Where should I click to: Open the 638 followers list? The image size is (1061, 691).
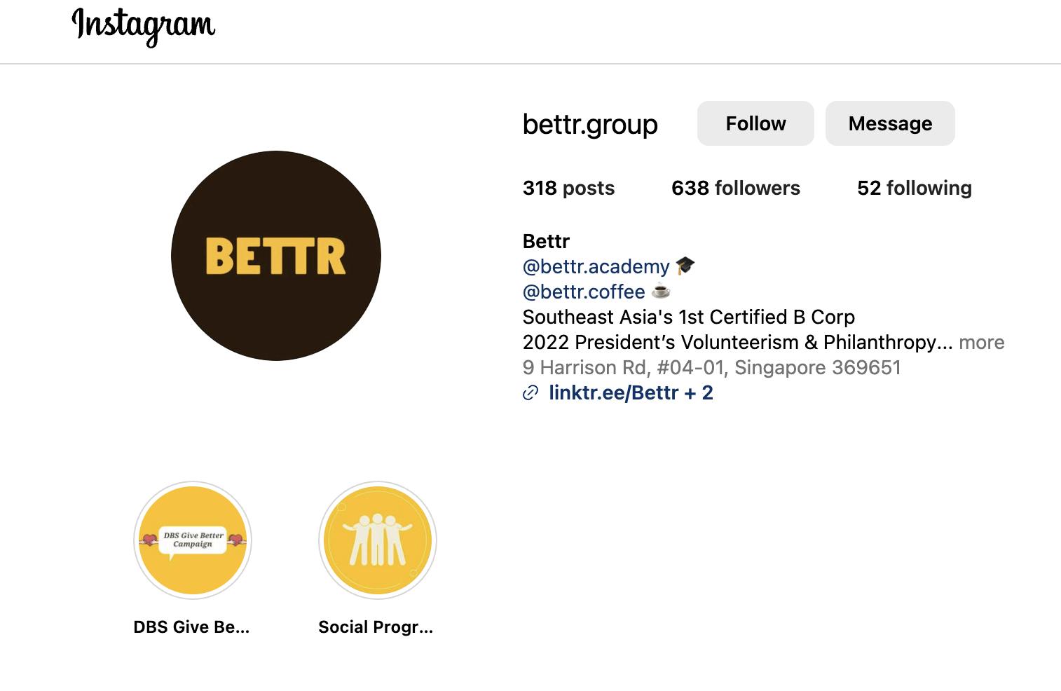point(735,188)
